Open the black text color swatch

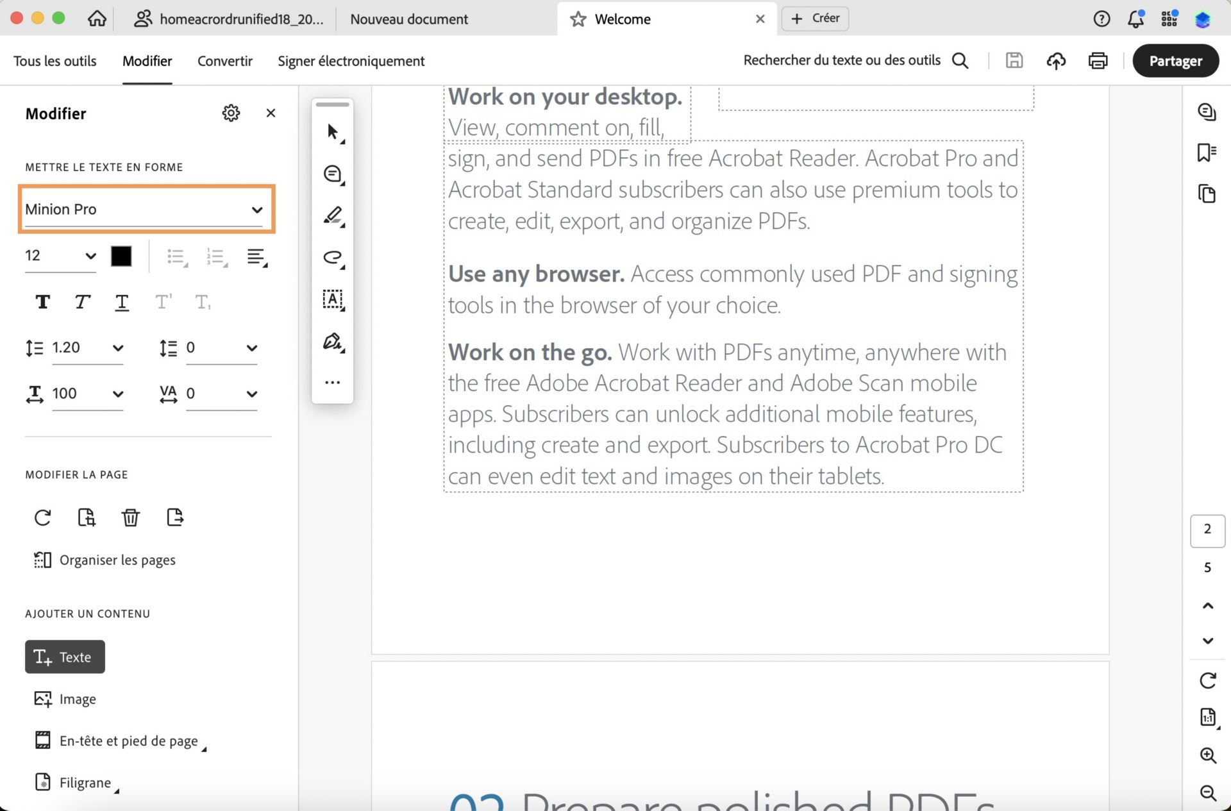click(x=121, y=256)
